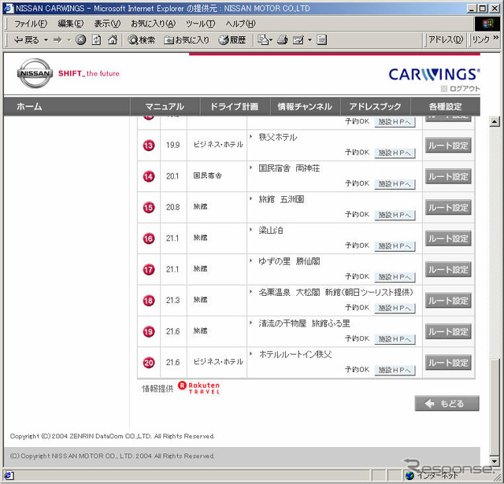Go to the Home page icon
The width and height of the screenshot is (504, 484).
pos(113,40)
